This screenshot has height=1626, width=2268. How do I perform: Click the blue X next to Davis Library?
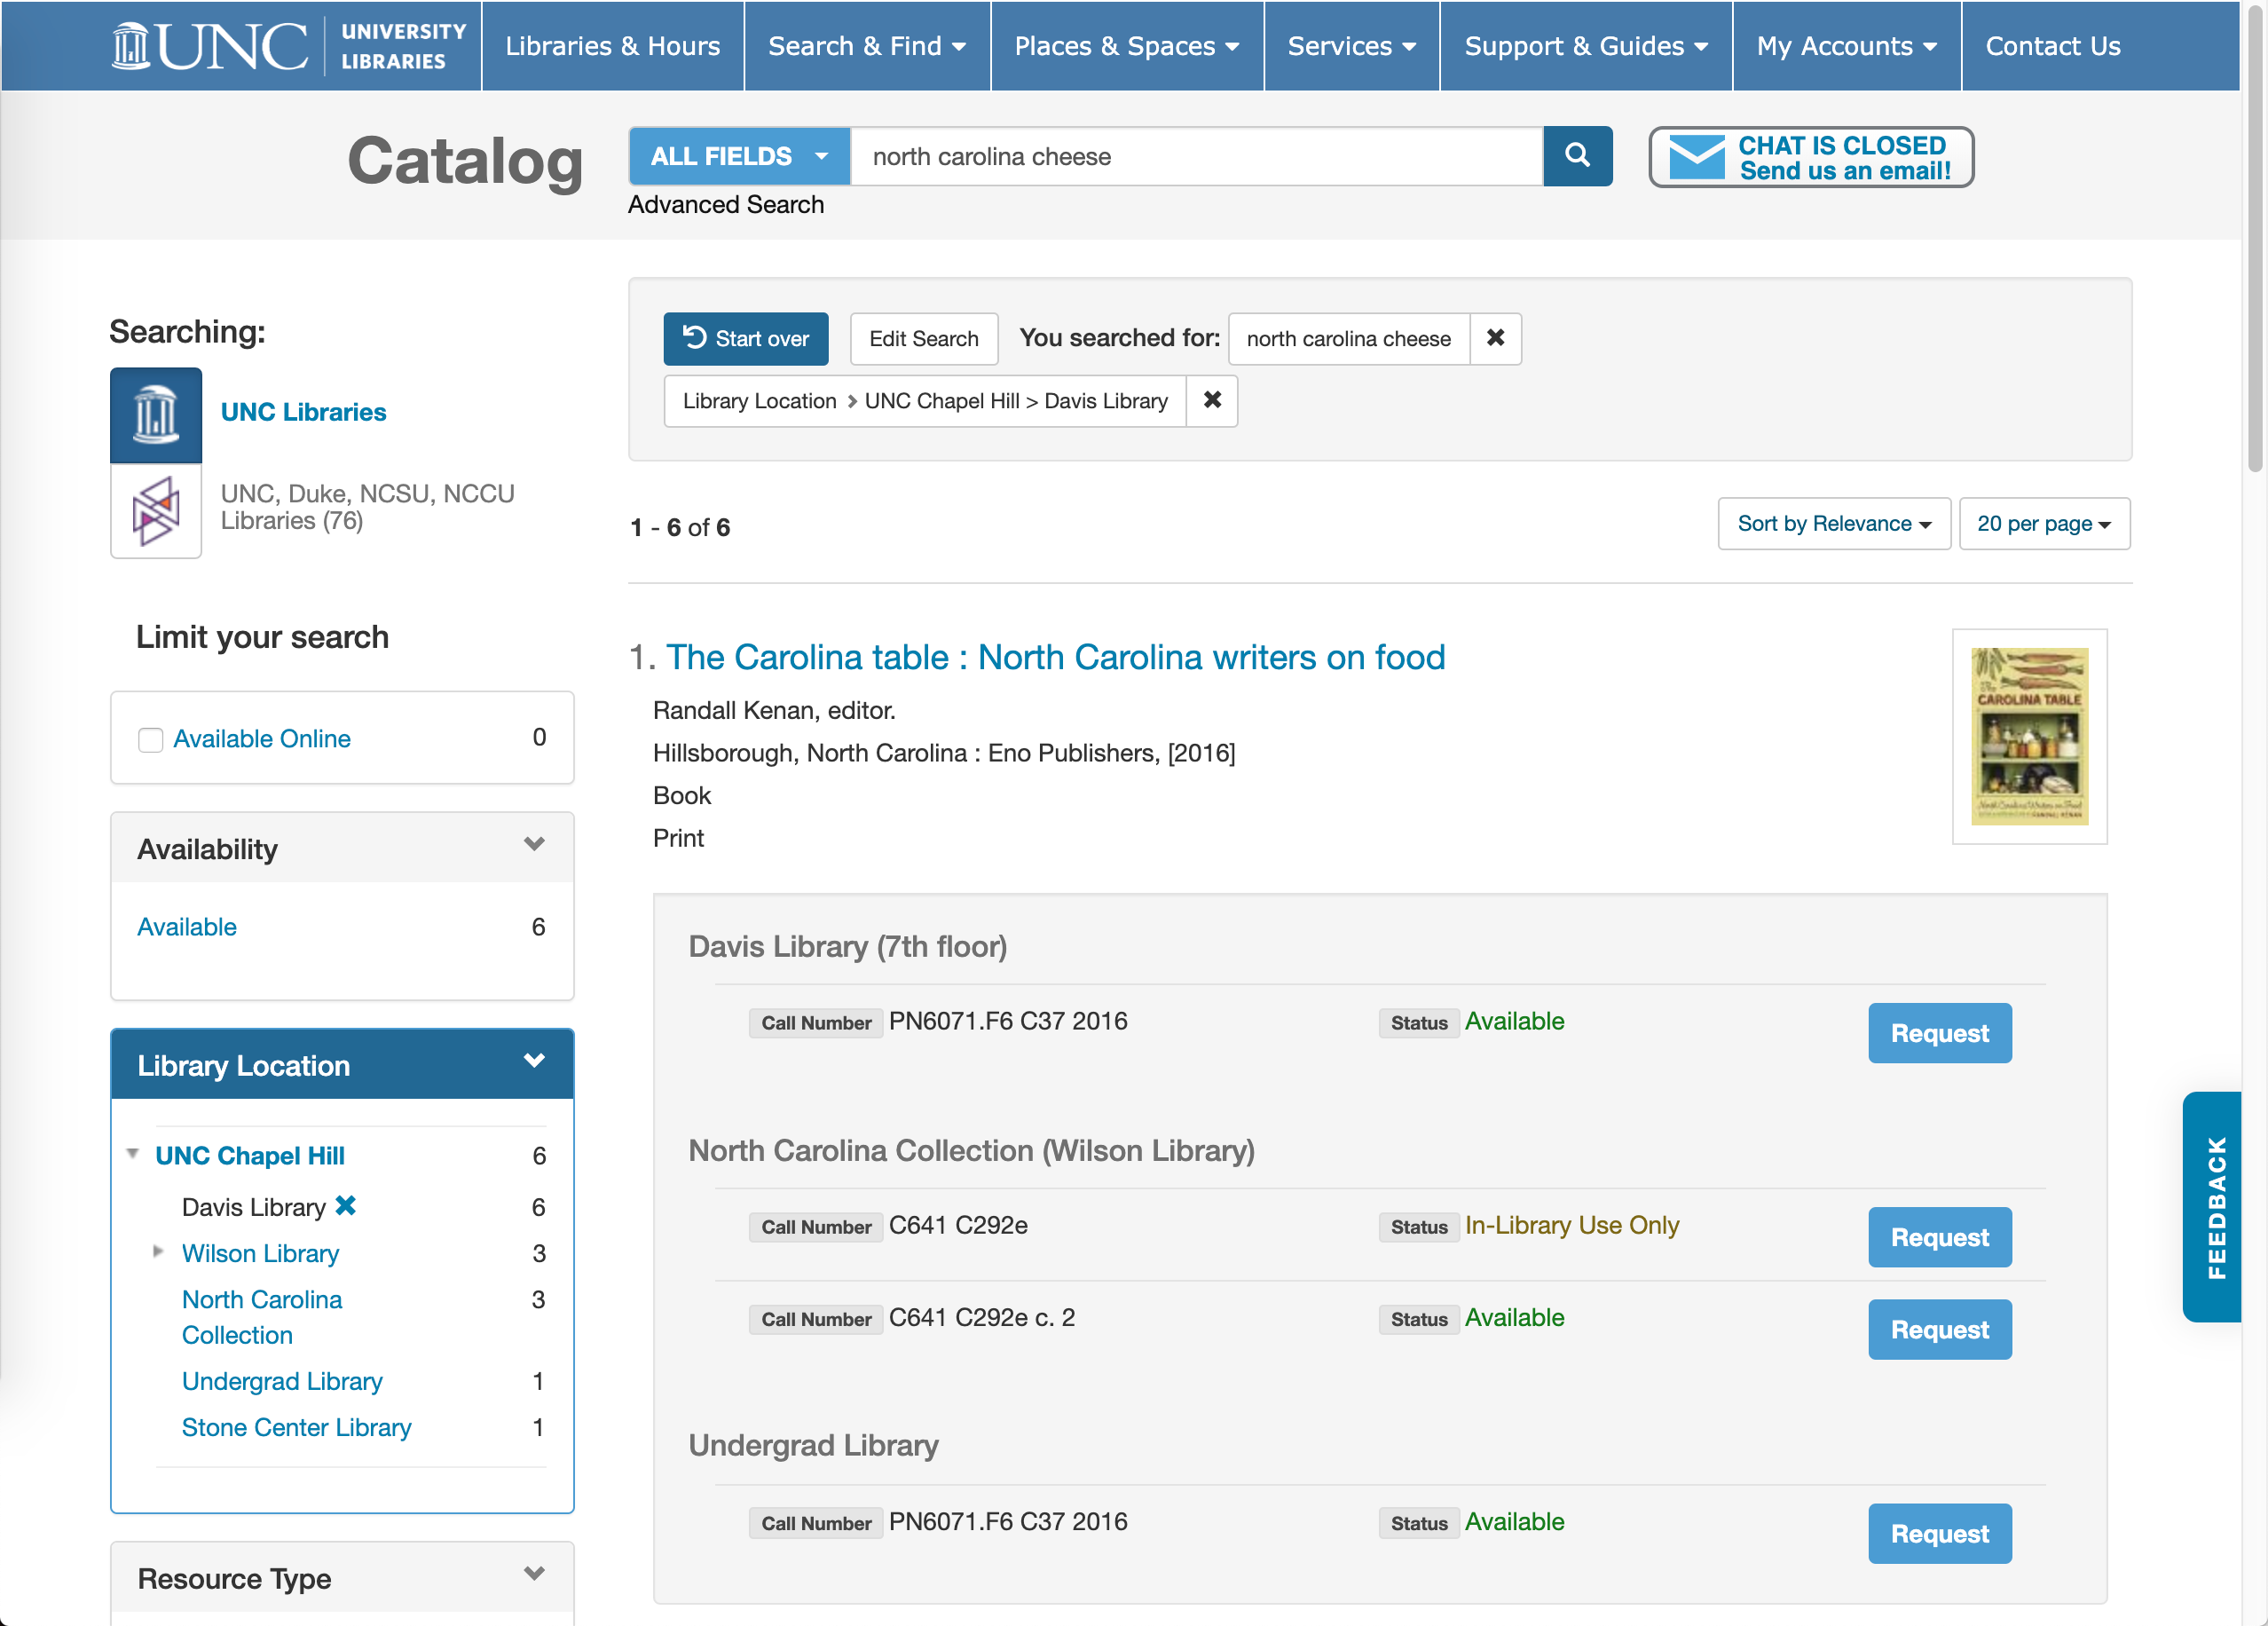(x=346, y=1206)
